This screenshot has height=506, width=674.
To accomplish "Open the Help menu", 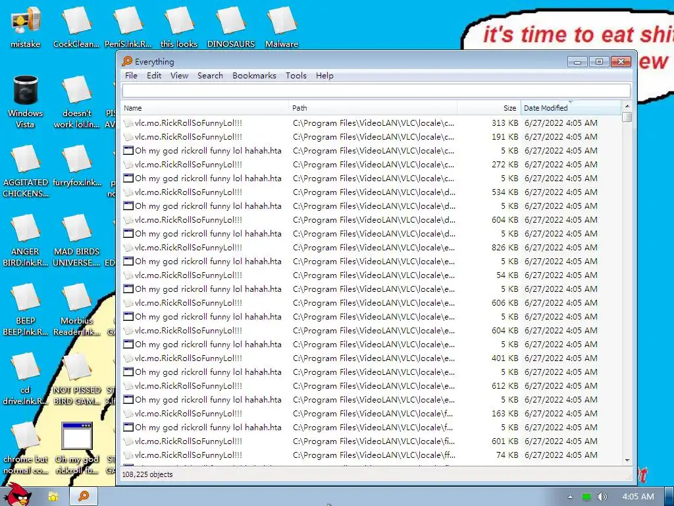I will 324,75.
